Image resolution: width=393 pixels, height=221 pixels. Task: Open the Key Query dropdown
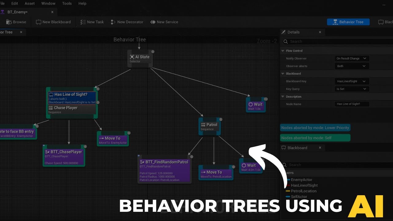(x=352, y=89)
